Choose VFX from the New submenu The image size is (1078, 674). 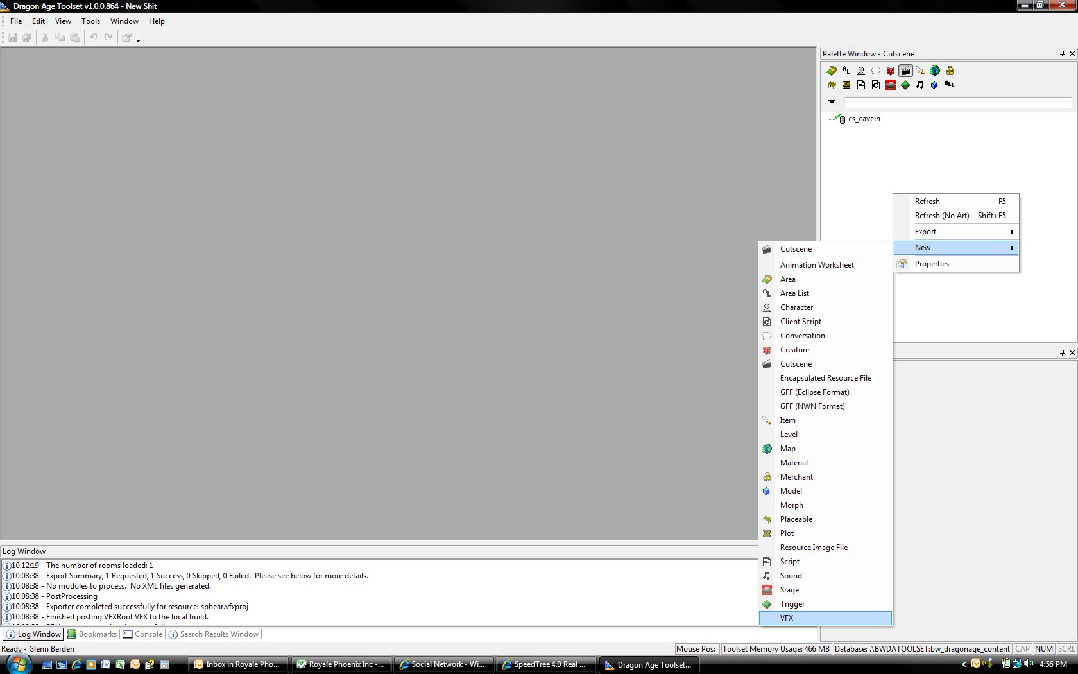787,618
